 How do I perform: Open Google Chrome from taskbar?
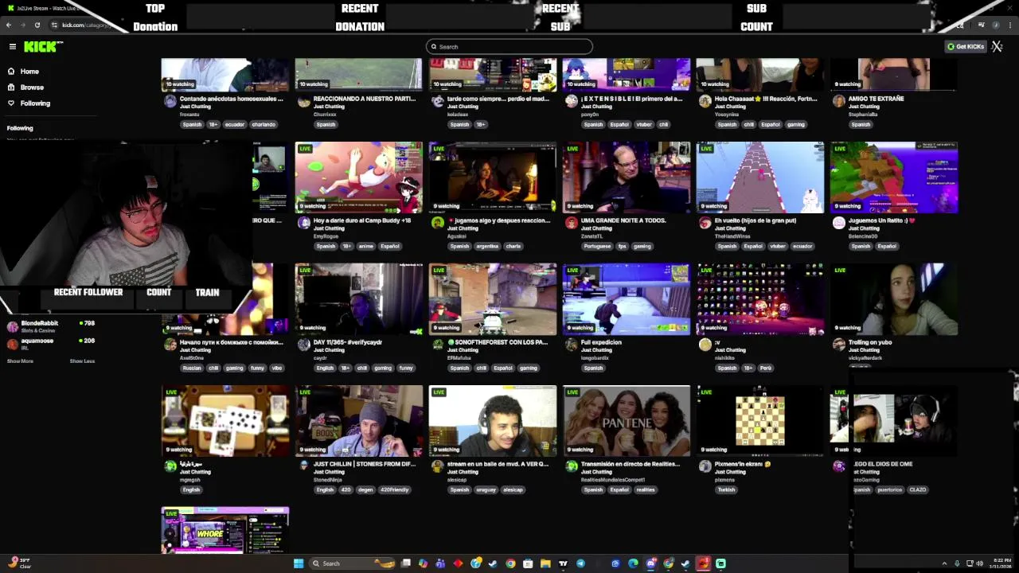(x=510, y=564)
